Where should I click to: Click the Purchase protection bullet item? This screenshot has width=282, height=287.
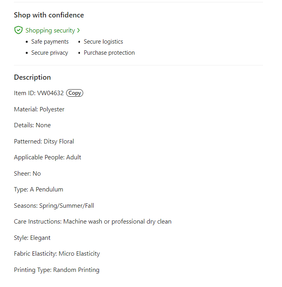point(109,53)
